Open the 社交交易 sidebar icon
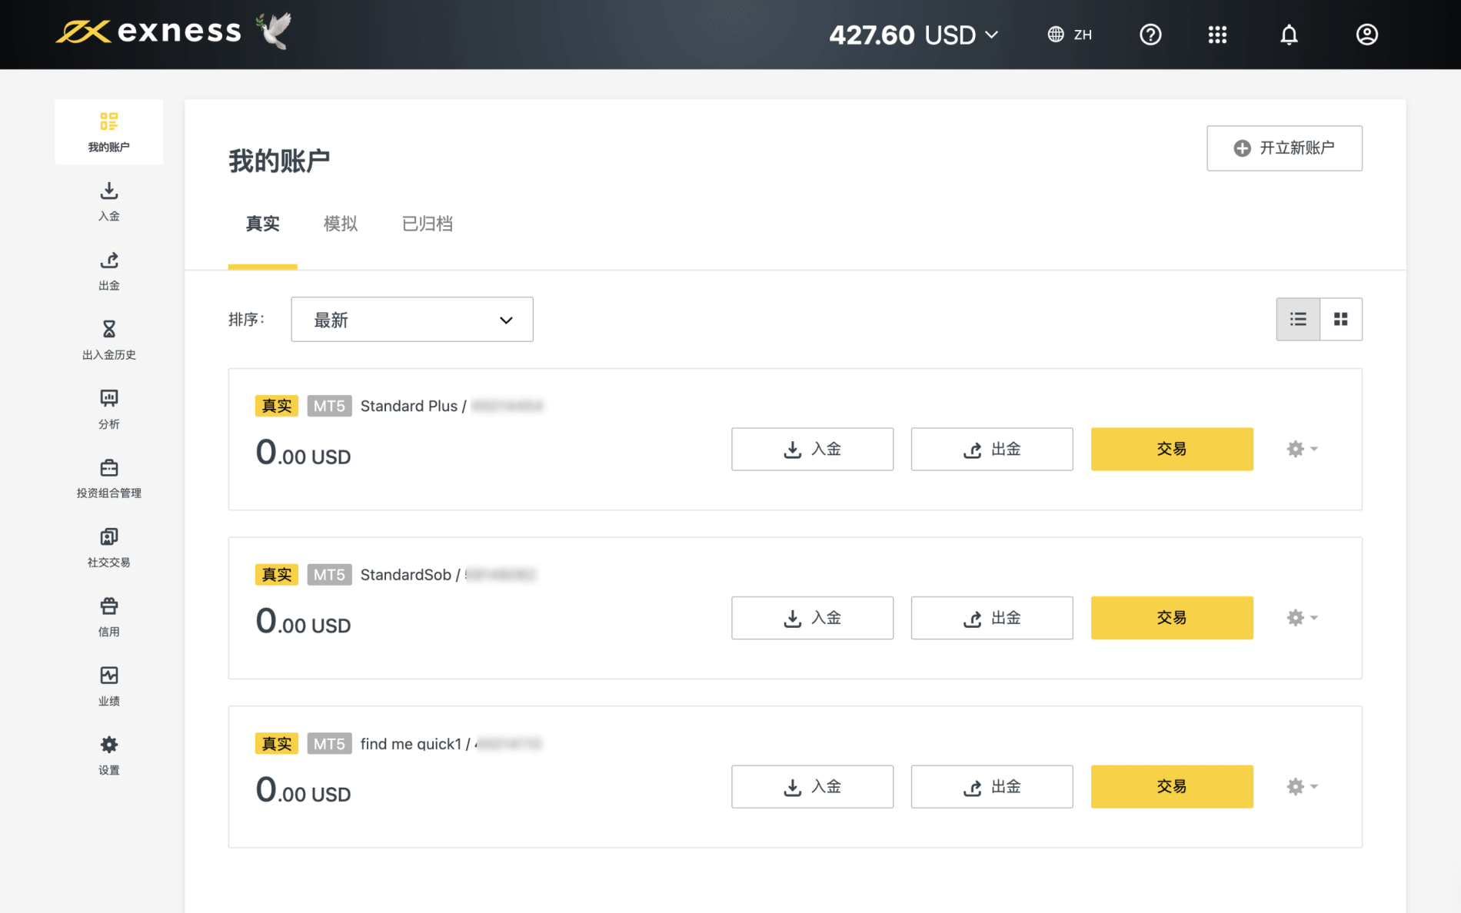 [x=109, y=547]
